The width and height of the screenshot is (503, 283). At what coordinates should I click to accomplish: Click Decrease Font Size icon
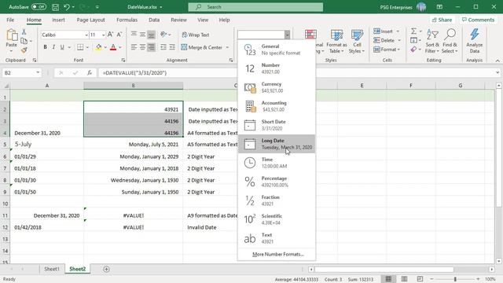click(x=119, y=35)
